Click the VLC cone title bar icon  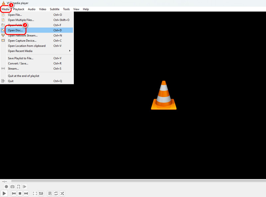click(3, 3)
